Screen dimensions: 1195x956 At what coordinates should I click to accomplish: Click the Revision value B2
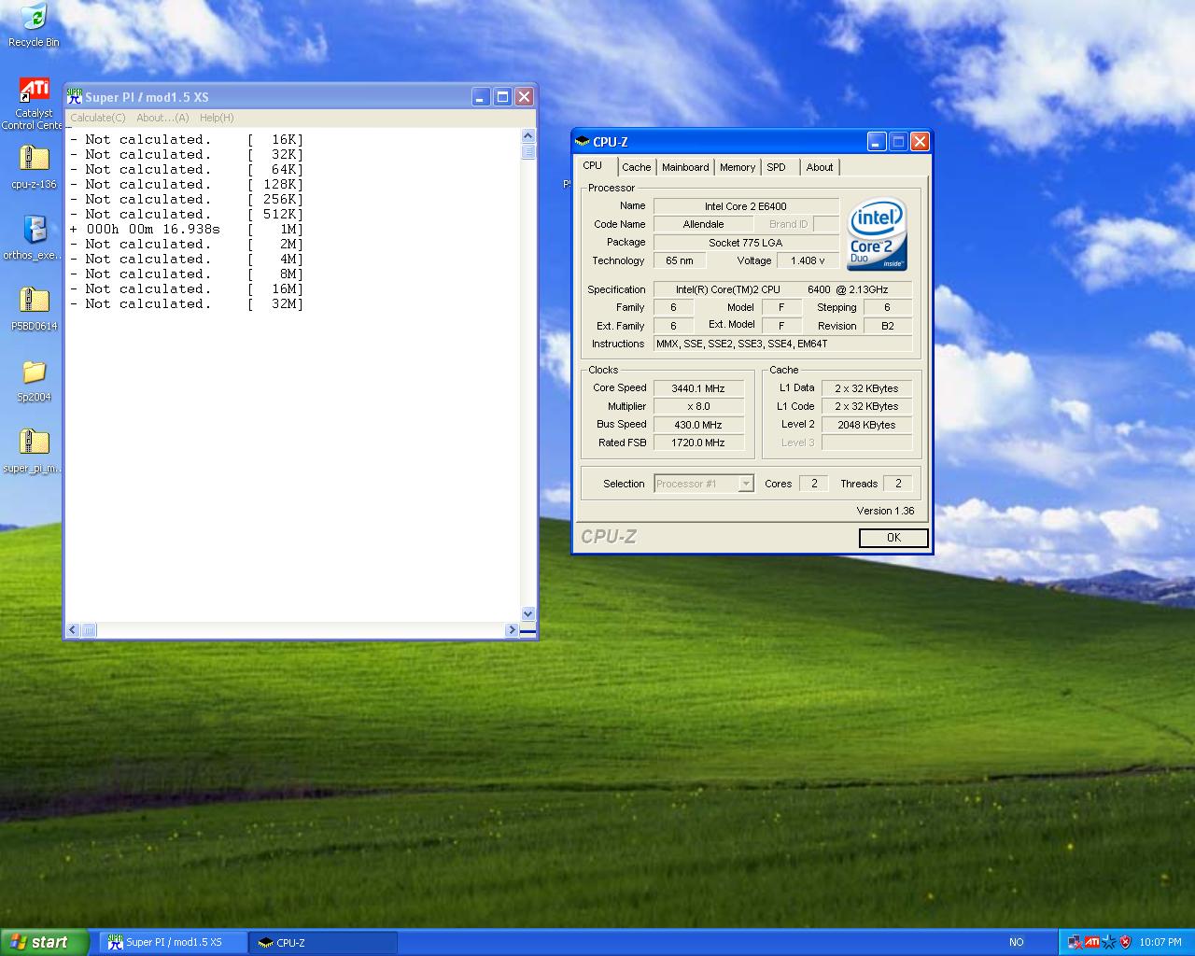[888, 326]
